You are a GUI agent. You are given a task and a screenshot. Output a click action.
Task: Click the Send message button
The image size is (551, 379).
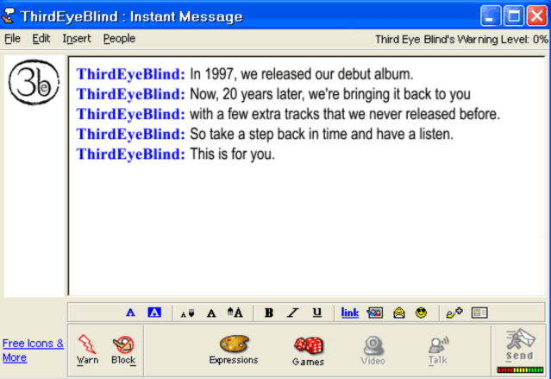[x=519, y=349]
